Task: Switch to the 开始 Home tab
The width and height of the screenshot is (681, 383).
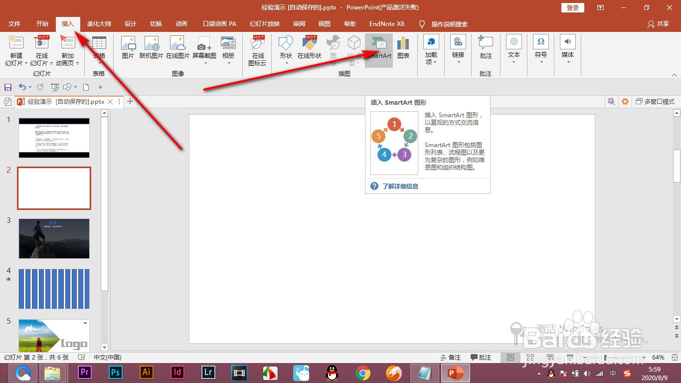Action: [42, 24]
